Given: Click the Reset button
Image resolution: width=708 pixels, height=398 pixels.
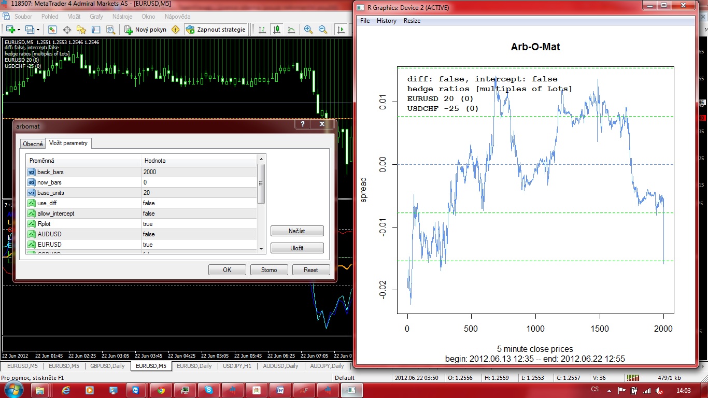Looking at the screenshot, I should (311, 269).
